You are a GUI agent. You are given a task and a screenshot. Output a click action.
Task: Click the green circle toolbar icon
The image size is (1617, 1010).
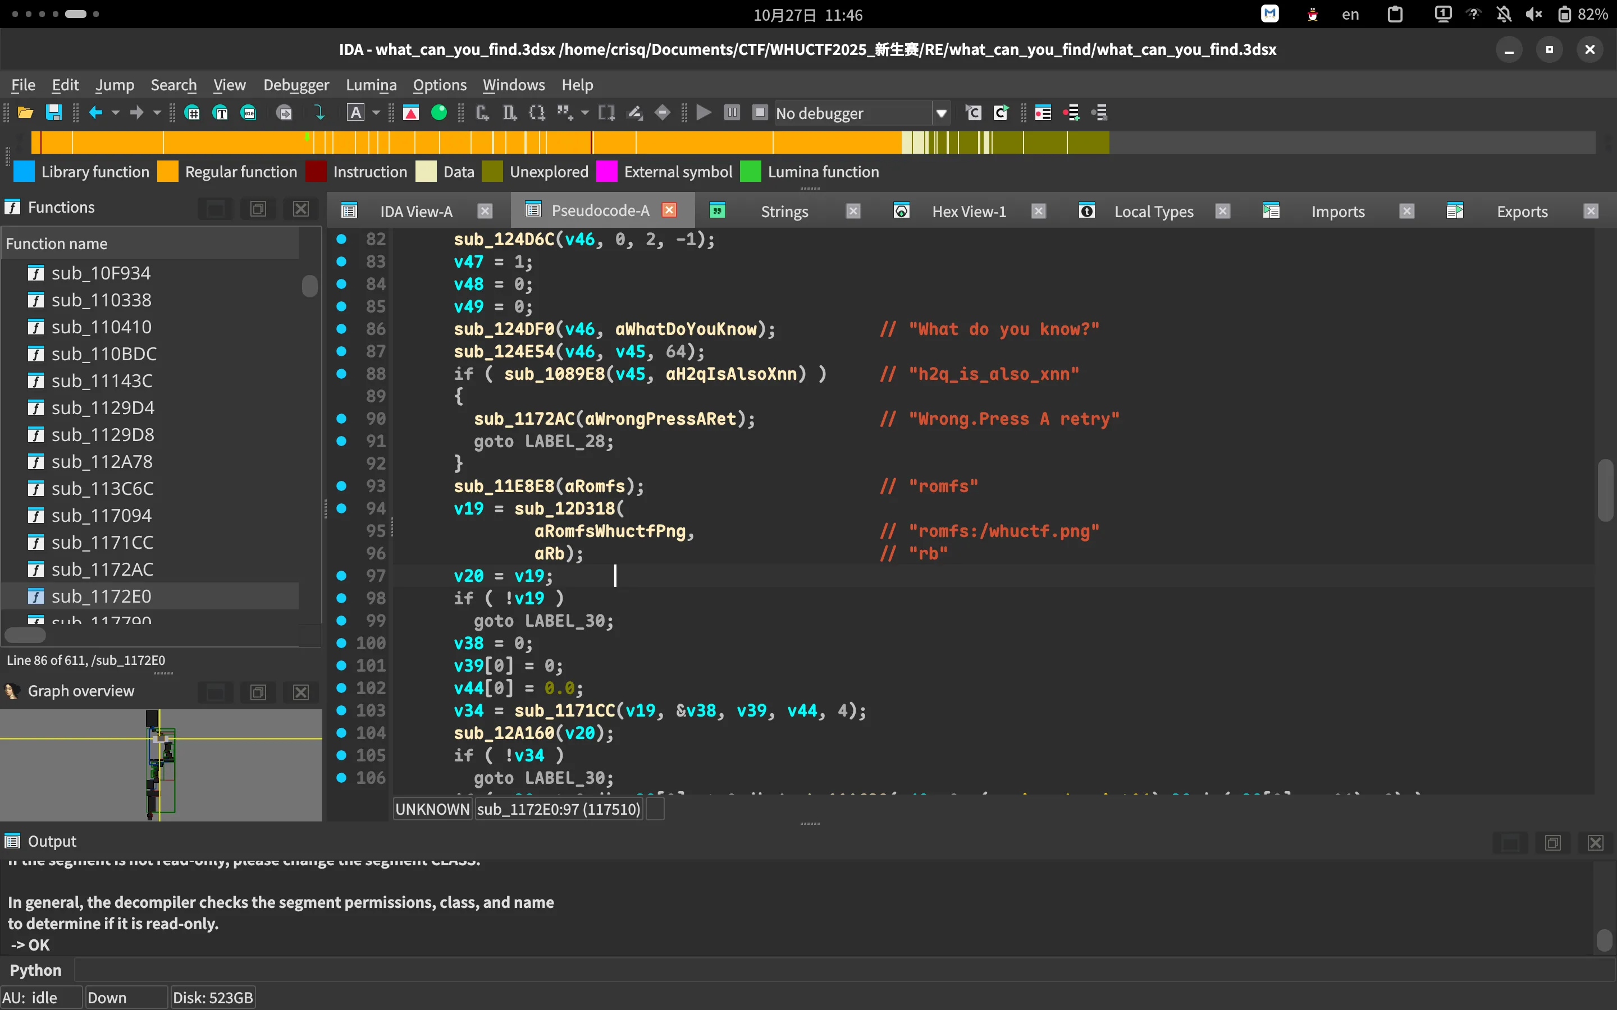pyautogui.click(x=439, y=113)
